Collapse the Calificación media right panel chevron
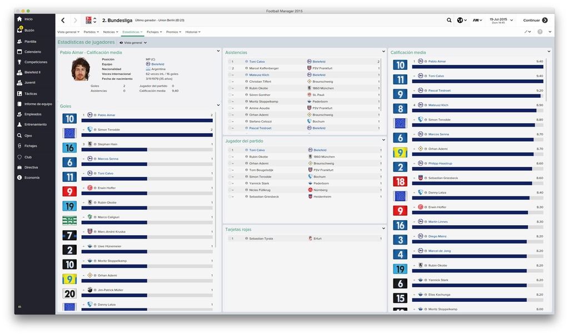The height and width of the screenshot is (335, 569). (x=548, y=52)
